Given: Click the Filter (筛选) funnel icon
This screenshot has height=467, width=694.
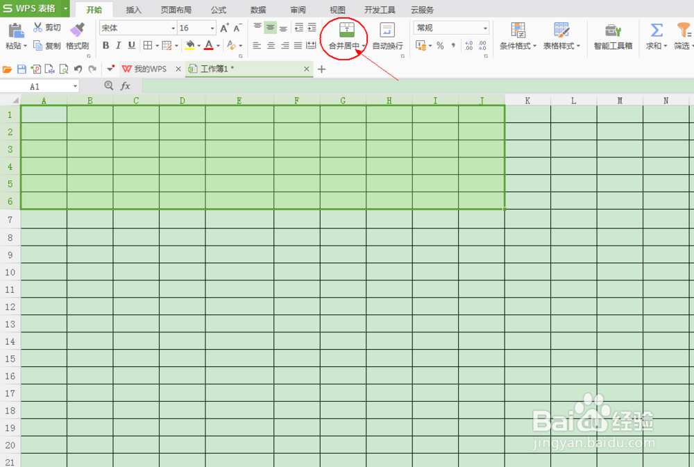Looking at the screenshot, I should (684, 30).
